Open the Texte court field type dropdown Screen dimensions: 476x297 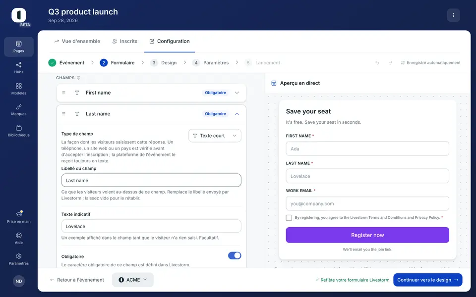[215, 136]
